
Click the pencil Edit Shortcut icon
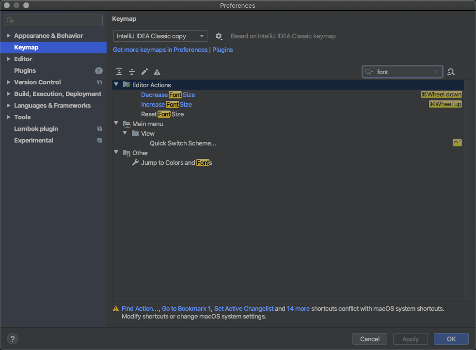coord(144,72)
